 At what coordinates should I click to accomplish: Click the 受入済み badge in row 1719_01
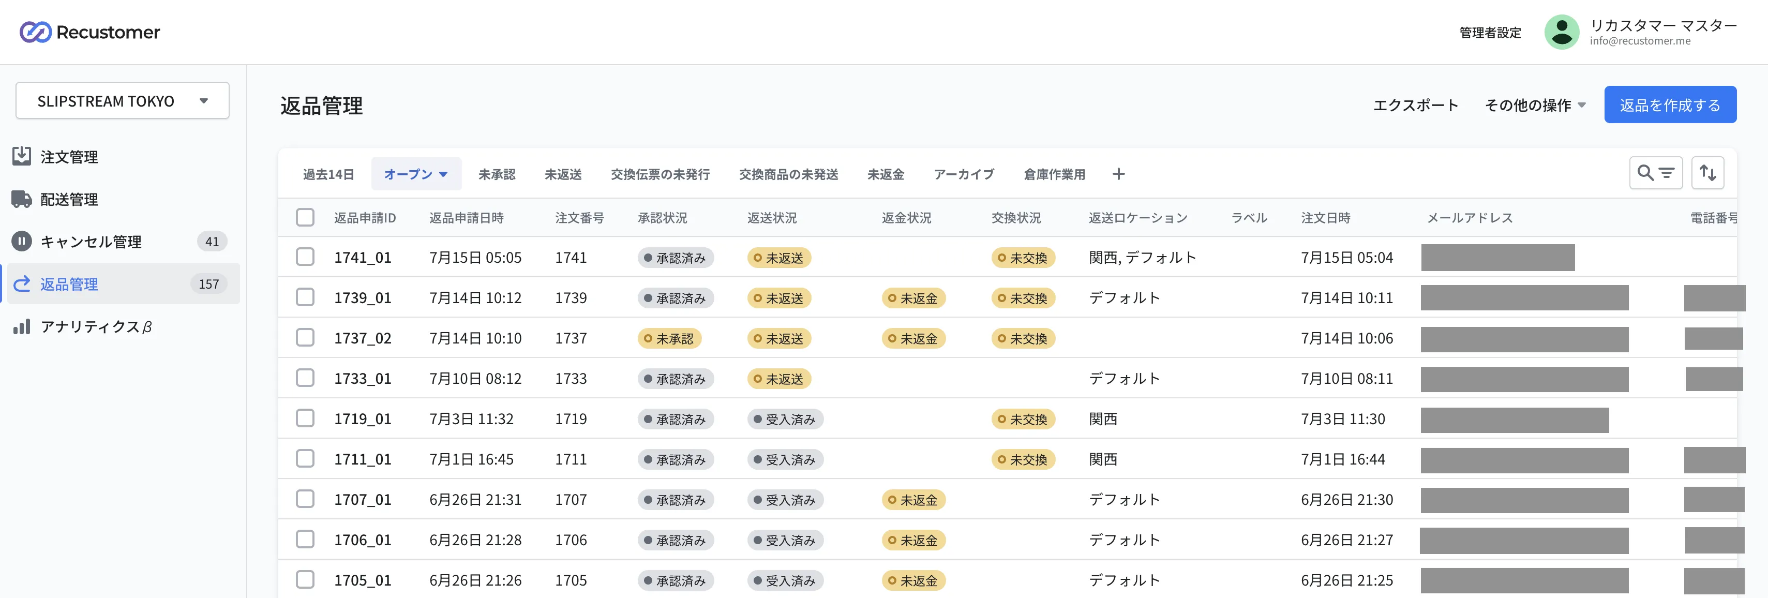point(785,419)
